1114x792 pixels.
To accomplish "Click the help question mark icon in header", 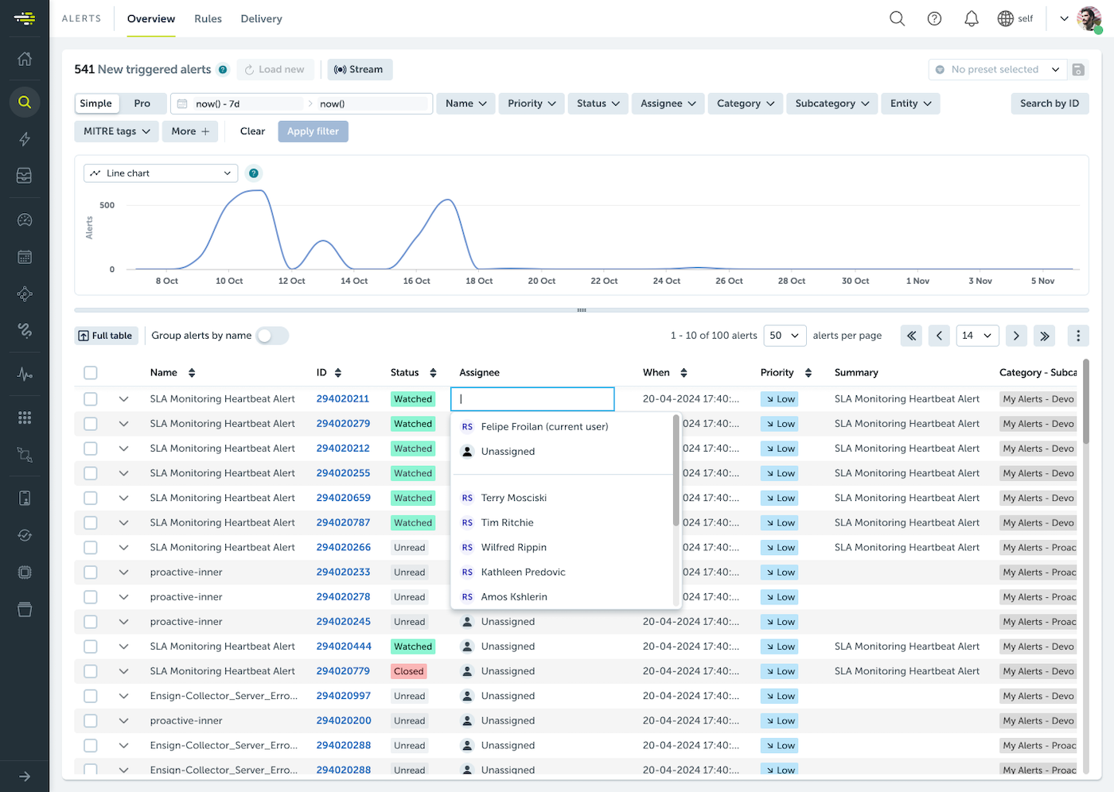I will pos(934,18).
